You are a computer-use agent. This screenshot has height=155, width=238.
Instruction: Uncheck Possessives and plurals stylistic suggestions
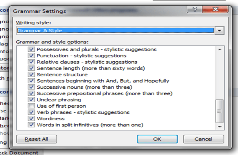(x=32, y=49)
